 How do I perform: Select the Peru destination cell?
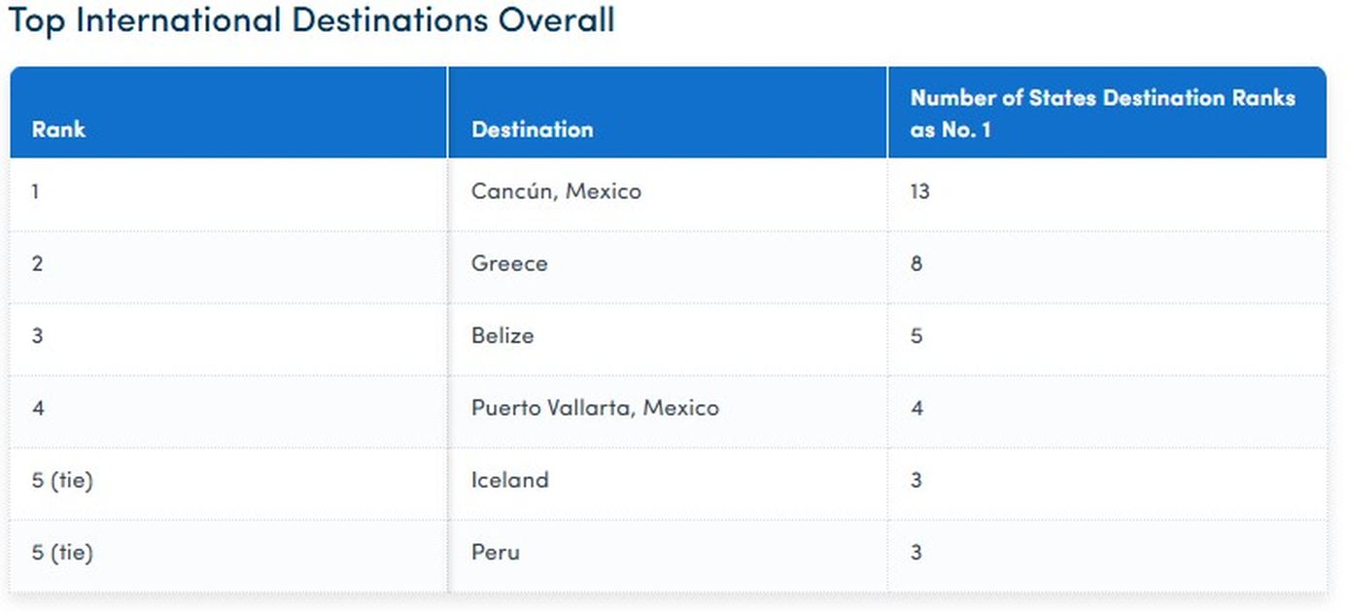(x=496, y=553)
